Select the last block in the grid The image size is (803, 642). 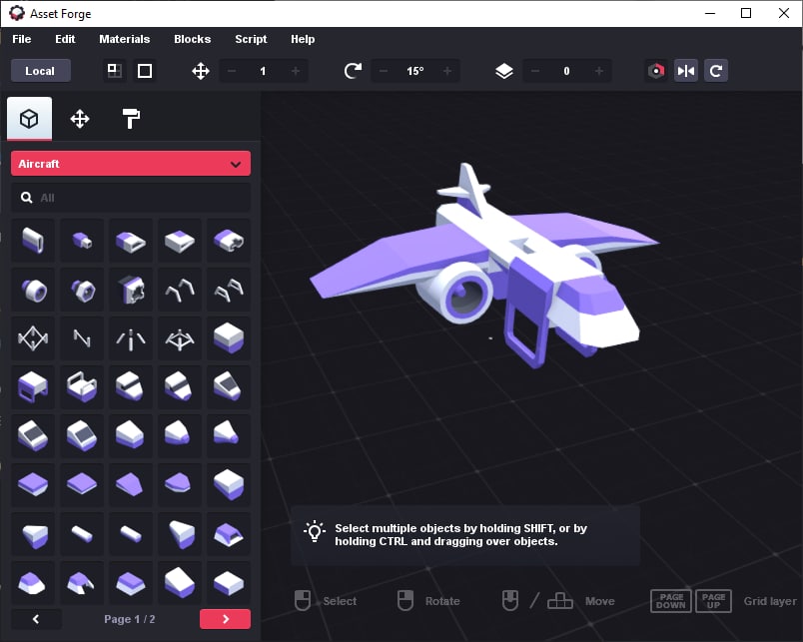[229, 581]
